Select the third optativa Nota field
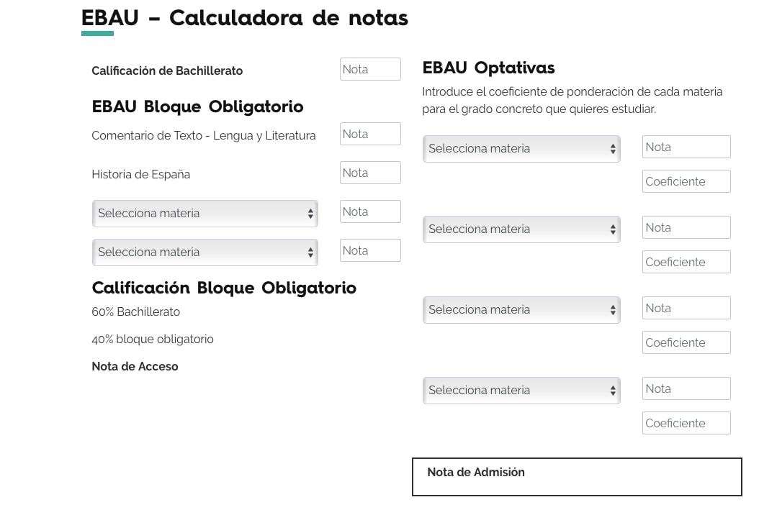Image resolution: width=759 pixels, height=510 pixels. 686,308
